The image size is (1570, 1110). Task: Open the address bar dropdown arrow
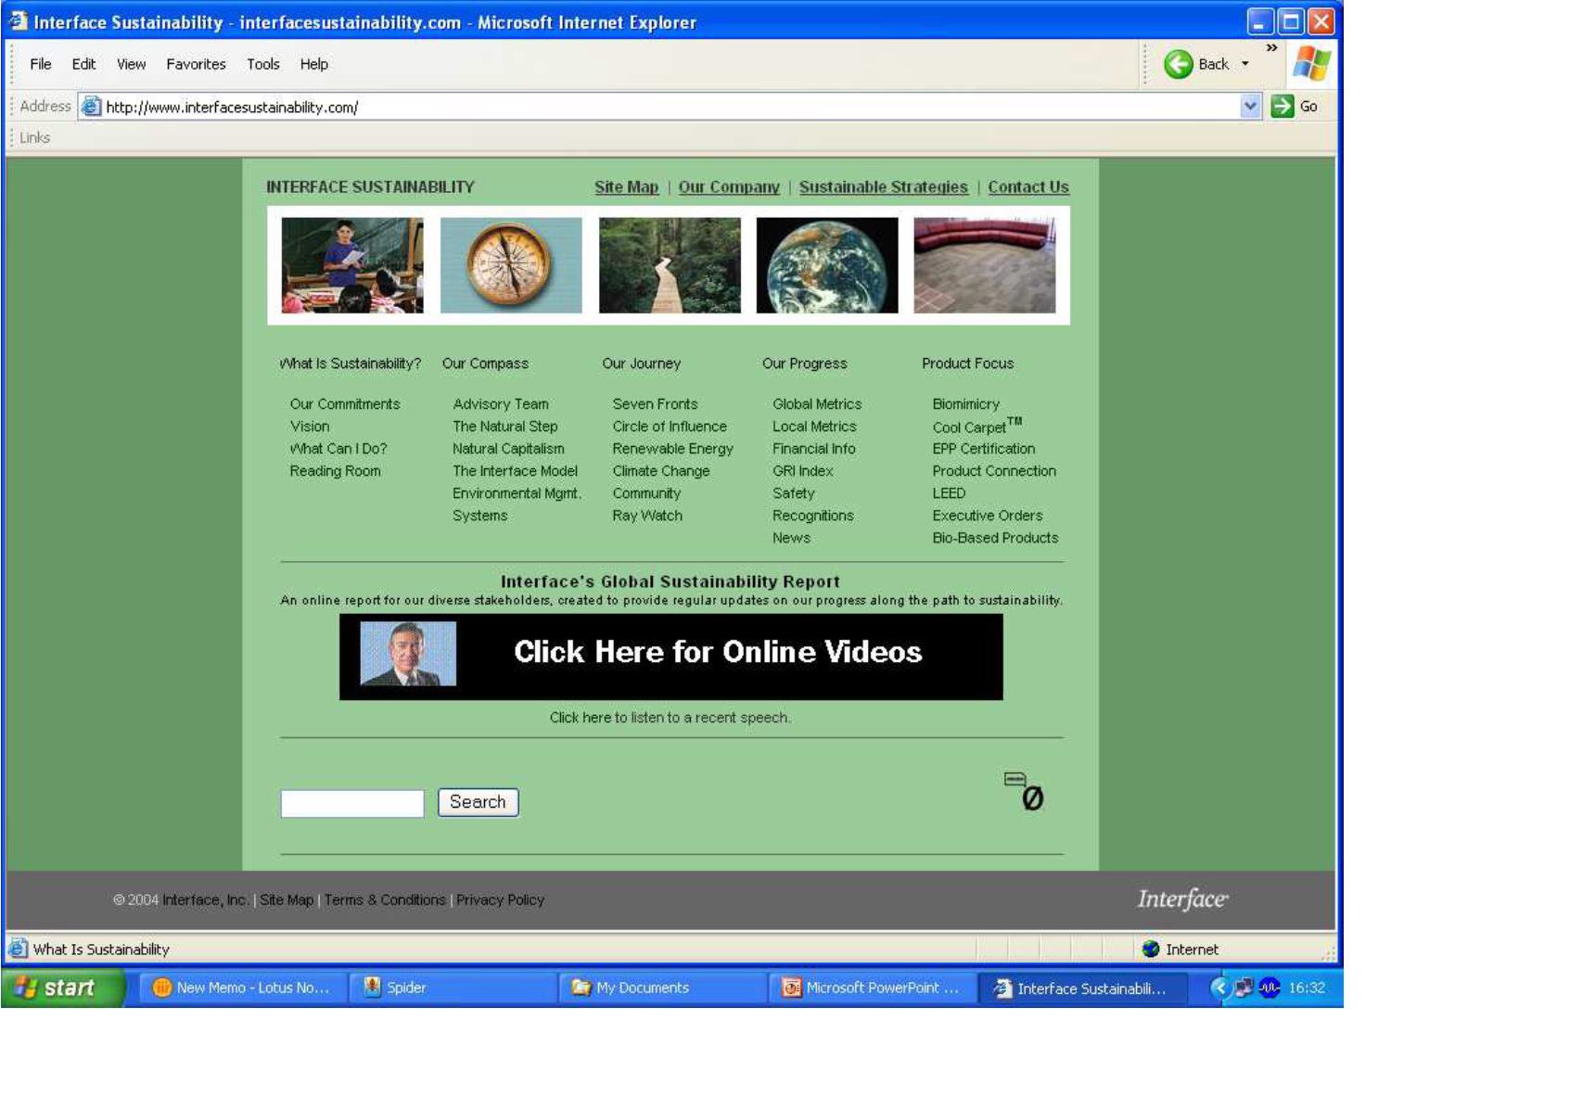coord(1250,106)
